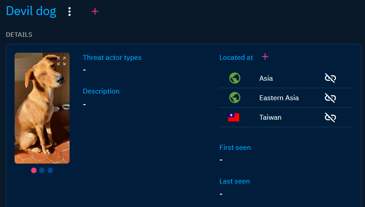Screen dimensions: 365x207
Task: Click the globe icon for Eastern Asia
Action: tap(235, 98)
